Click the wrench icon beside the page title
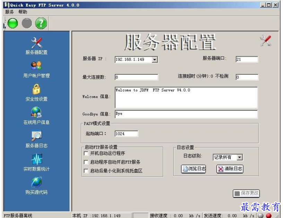This screenshot has height=218, width=283. point(266,41)
